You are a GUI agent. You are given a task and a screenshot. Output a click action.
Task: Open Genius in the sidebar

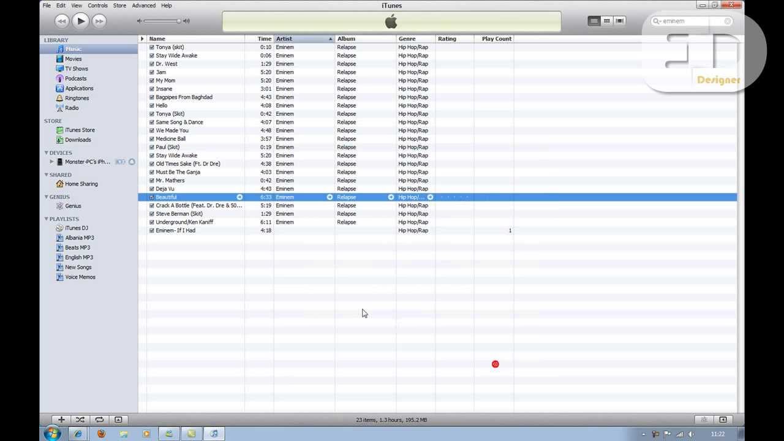(x=73, y=206)
